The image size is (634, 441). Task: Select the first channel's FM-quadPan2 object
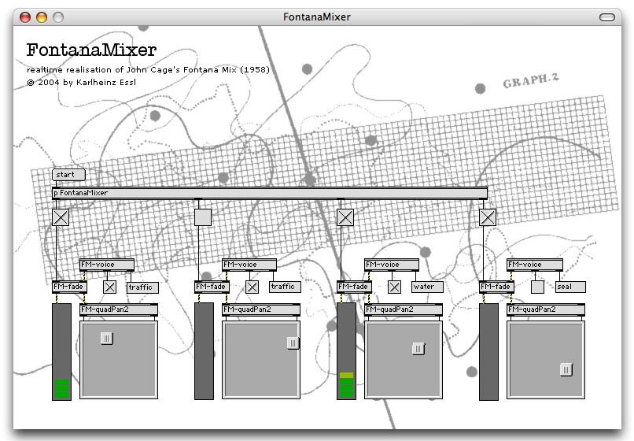pyautogui.click(x=119, y=309)
